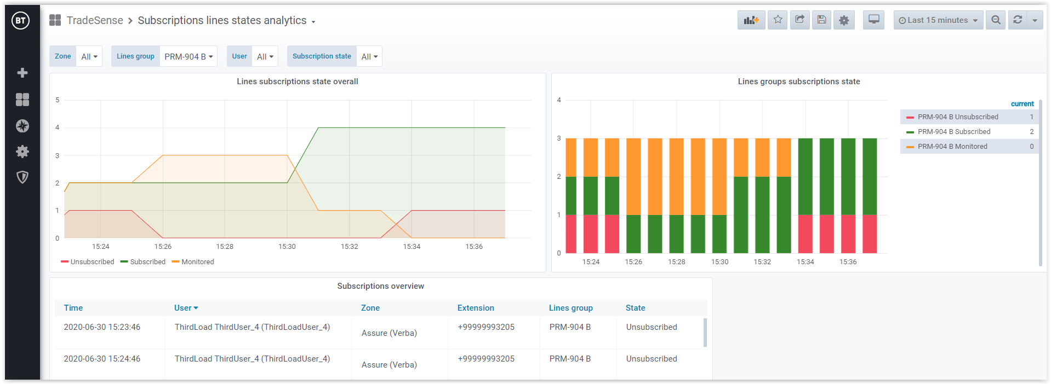
Task: Click the Subscription state filter label
Action: tap(322, 56)
